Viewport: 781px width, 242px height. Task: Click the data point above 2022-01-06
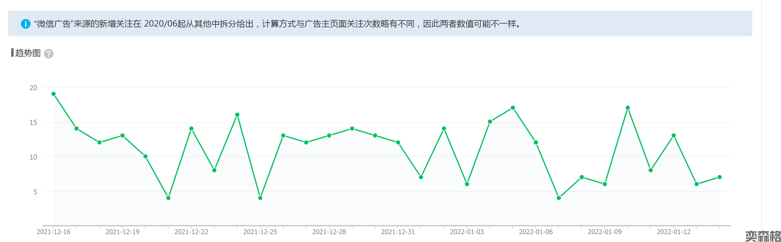coord(536,142)
